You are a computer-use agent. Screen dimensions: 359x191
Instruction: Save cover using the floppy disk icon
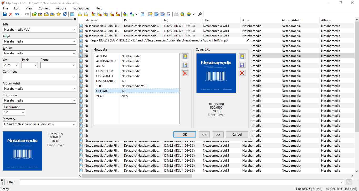pyautogui.click(x=242, y=65)
